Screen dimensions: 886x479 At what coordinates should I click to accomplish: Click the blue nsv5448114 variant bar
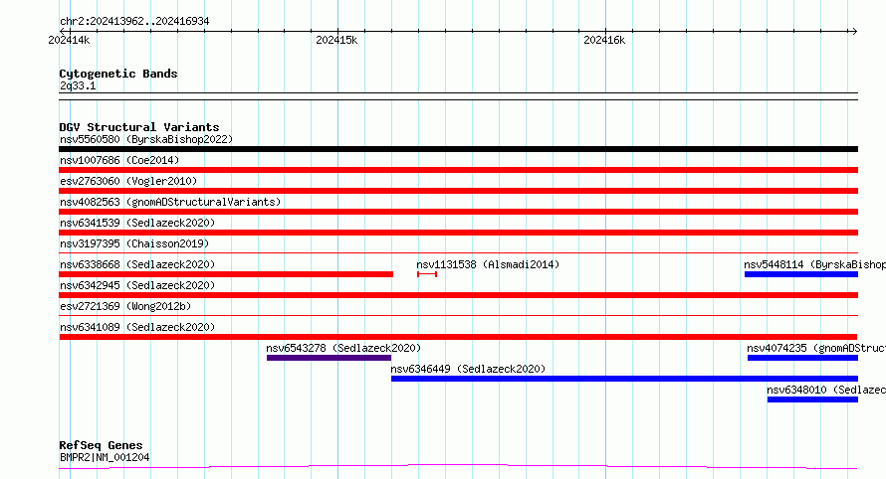coord(801,274)
